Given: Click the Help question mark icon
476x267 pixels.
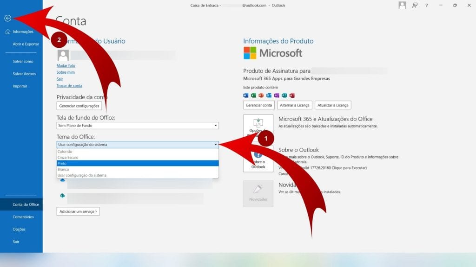Looking at the screenshot, I should [427, 6].
